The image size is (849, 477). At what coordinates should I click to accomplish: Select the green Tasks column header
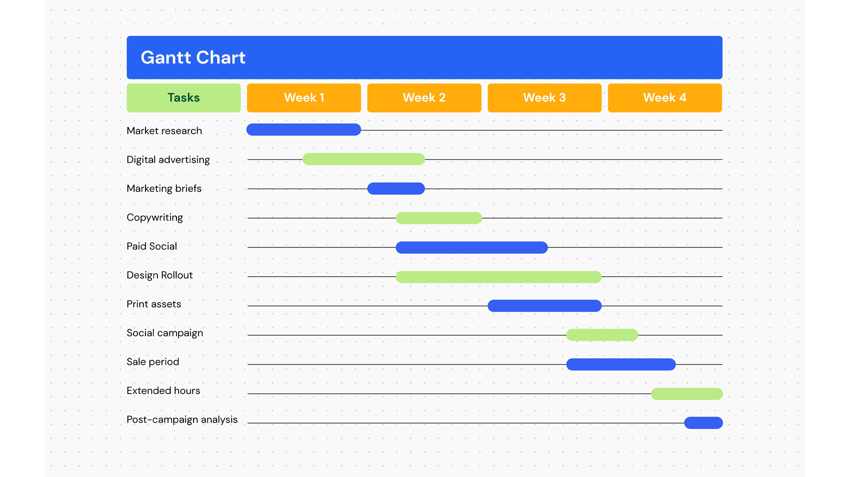coord(184,98)
